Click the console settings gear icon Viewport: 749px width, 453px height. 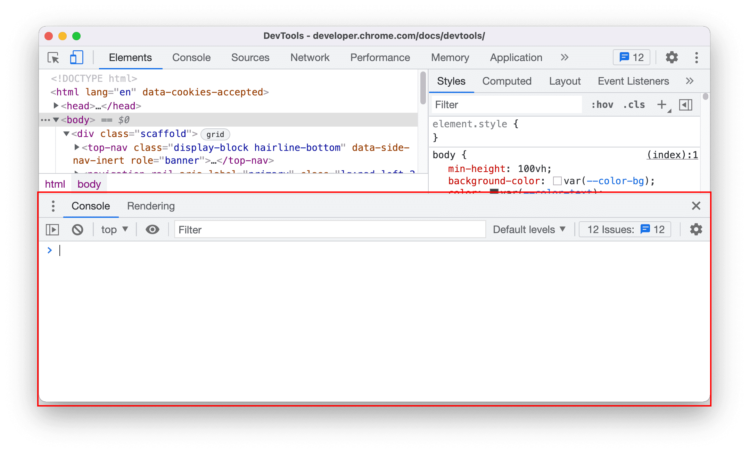pos(695,230)
